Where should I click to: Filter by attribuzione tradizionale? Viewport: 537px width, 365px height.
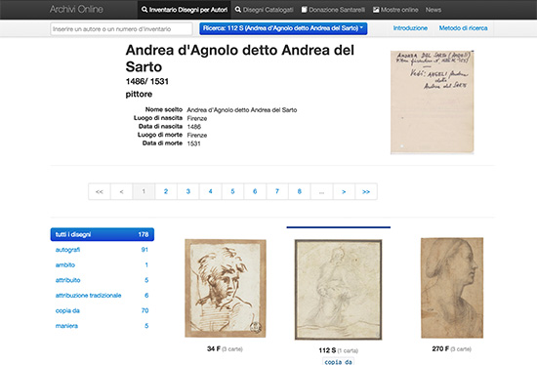coord(103,296)
